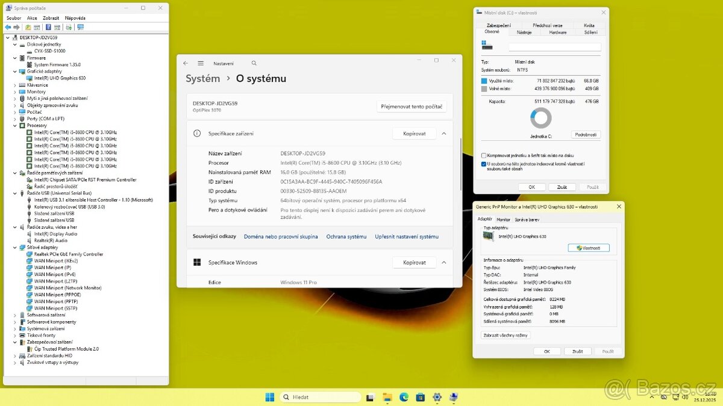Screen dimensions: 723x406
Task: Click the Help icon in Computer Management toolbar
Action: pyautogui.click(x=48, y=27)
